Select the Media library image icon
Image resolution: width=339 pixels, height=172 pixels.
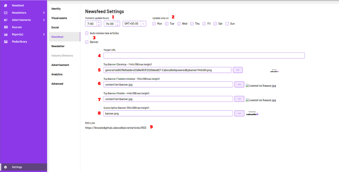click(x=6, y=42)
